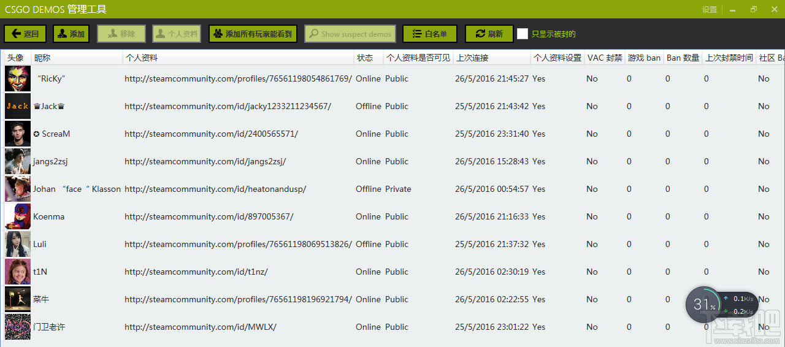Sort by 个人资料是否可见 column header
This screenshot has width=785, height=347.
418,58
